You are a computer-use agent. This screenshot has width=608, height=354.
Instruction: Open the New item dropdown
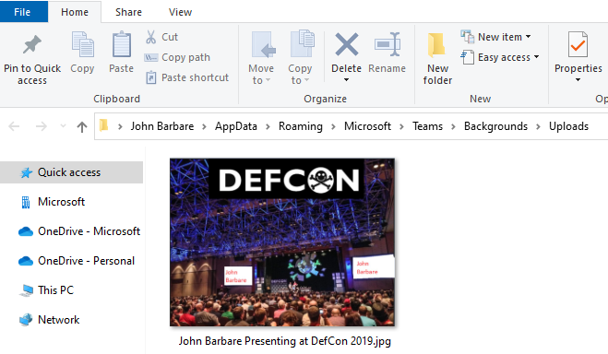(x=495, y=37)
